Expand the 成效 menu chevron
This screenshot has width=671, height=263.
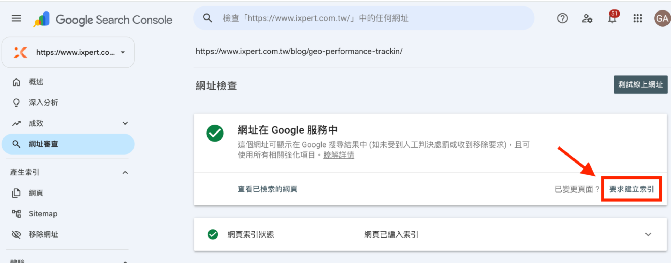[x=125, y=123]
